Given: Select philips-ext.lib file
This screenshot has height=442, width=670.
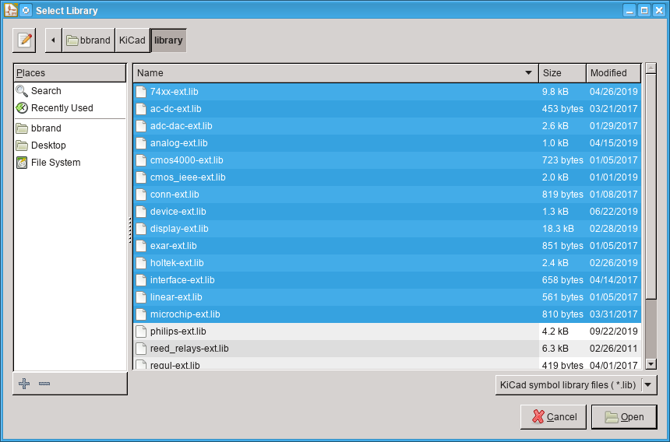Looking at the screenshot, I should (387, 331).
